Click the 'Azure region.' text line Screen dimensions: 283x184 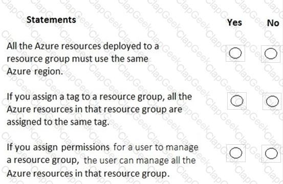[x=35, y=71]
